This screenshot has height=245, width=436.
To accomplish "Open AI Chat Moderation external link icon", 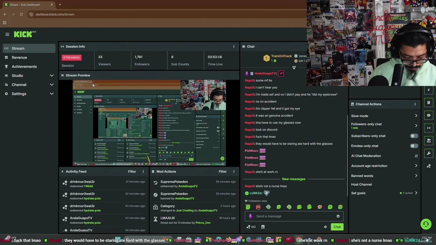I will 416,156.
